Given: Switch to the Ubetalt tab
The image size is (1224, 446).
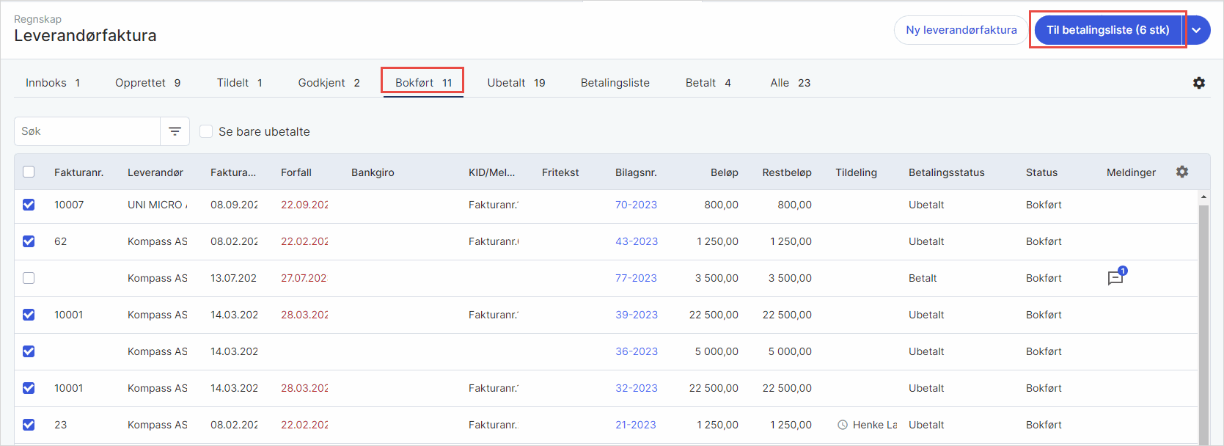Looking at the screenshot, I should tap(516, 83).
